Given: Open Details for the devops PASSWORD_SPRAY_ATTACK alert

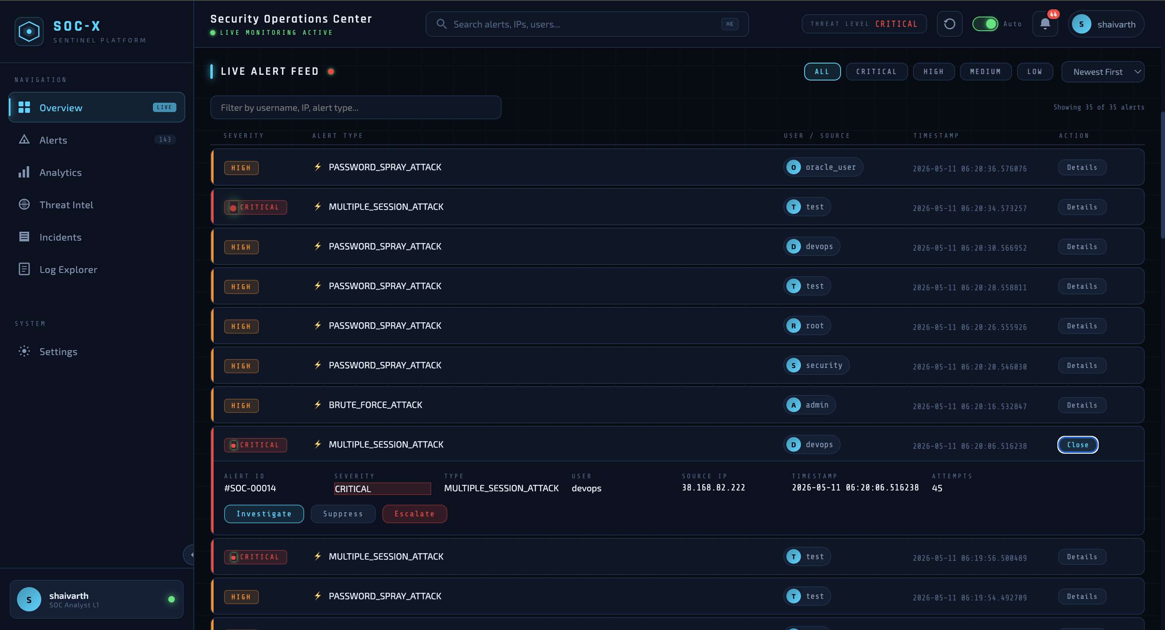Looking at the screenshot, I should coord(1082,247).
